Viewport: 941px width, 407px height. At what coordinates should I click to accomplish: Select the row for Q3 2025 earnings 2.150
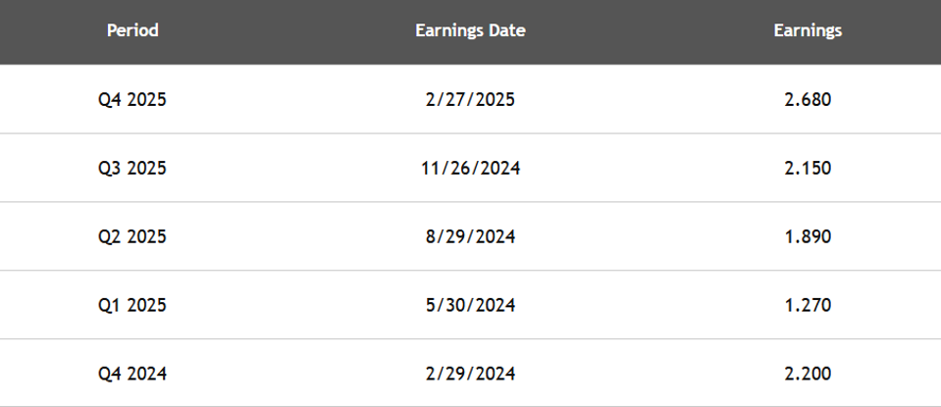[x=471, y=168]
